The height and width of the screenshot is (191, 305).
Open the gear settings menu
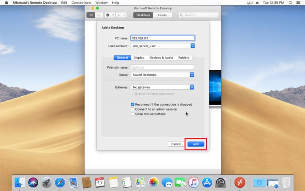coord(110,15)
